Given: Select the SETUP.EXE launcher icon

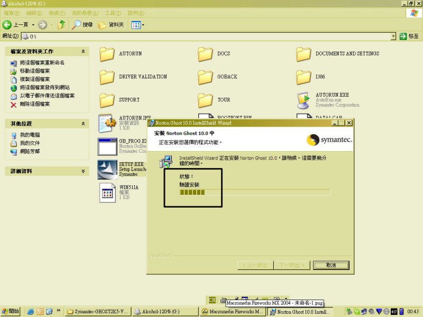Looking at the screenshot, I should pyautogui.click(x=107, y=170).
